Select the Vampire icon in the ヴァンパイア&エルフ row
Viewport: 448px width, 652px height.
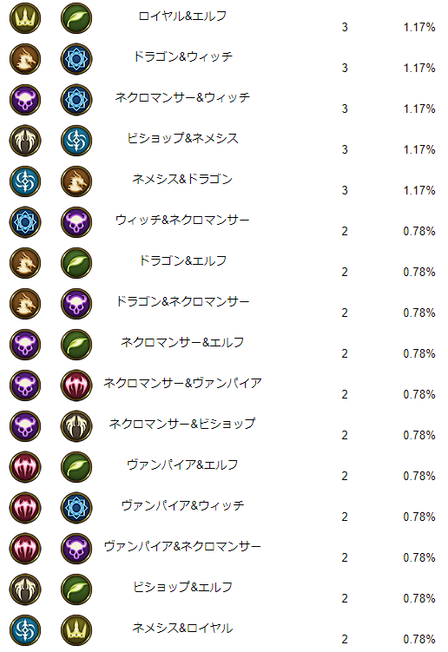(25, 466)
